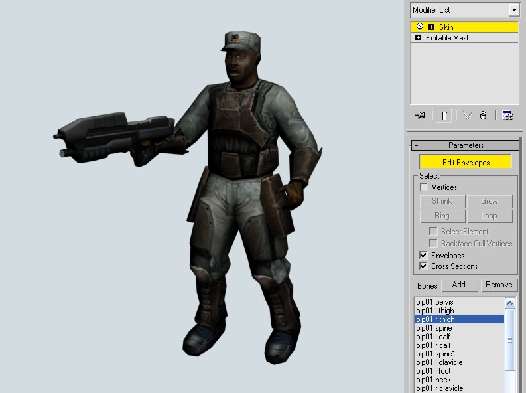The height and width of the screenshot is (393, 526).
Task: Uncheck the Envelopes checkbox
Action: 424,256
